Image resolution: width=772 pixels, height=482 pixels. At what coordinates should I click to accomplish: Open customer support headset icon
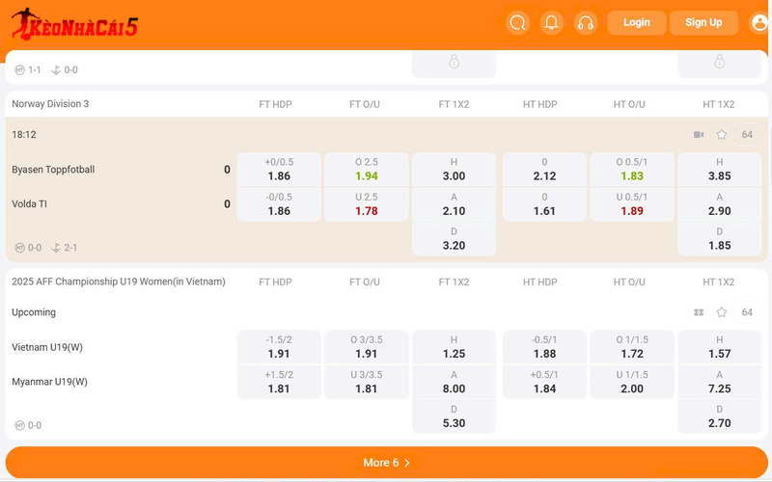coord(585,23)
